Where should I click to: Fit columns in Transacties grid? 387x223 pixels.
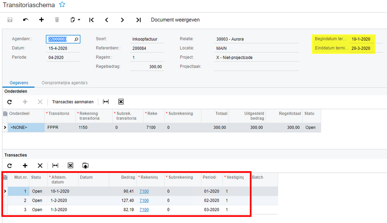tap(55, 165)
